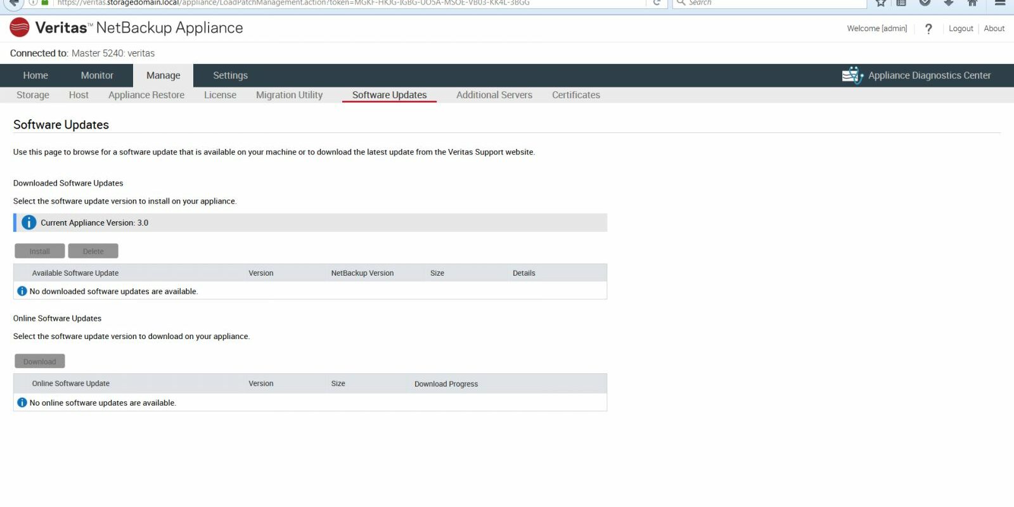The image size is (1014, 507).
Task: Click the Delete button
Action: coord(93,251)
